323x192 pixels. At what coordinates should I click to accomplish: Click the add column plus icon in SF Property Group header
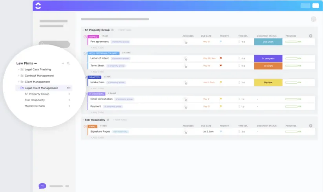pyautogui.click(x=311, y=36)
